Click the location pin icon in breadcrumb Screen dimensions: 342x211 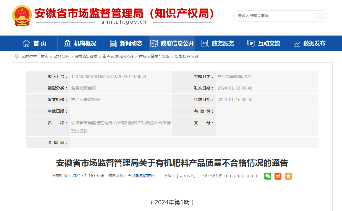tap(17, 56)
